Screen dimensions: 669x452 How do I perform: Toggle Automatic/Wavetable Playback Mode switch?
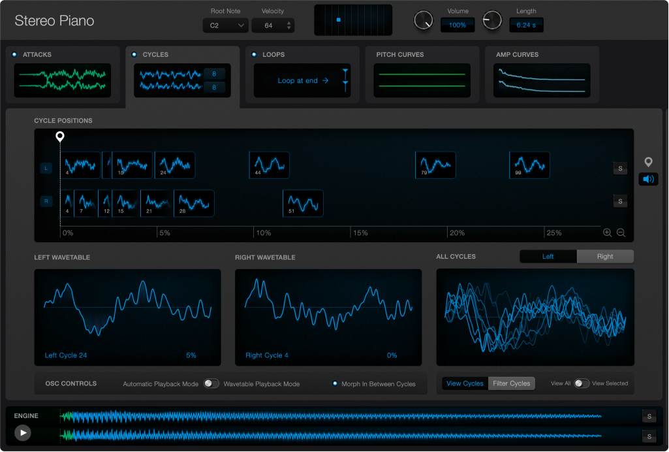tap(211, 383)
